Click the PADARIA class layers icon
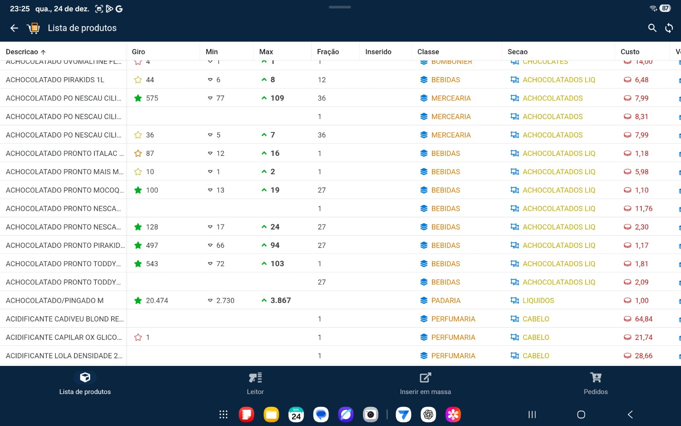The image size is (681, 426). pyautogui.click(x=423, y=301)
